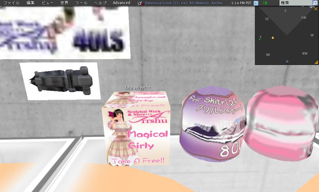
Task: Focus the 検索 search field
Action: (x=296, y=3)
